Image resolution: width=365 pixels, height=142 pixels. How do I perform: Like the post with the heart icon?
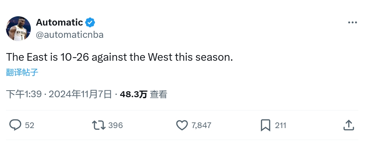(x=182, y=125)
